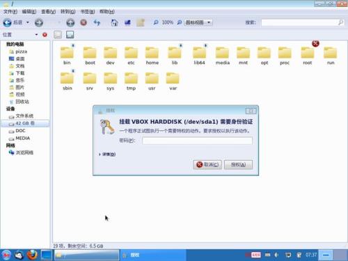The image size is (348, 261).
Task: Select the bin folder icon
Action: coord(67,53)
